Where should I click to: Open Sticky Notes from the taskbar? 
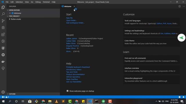click(x=83, y=101)
